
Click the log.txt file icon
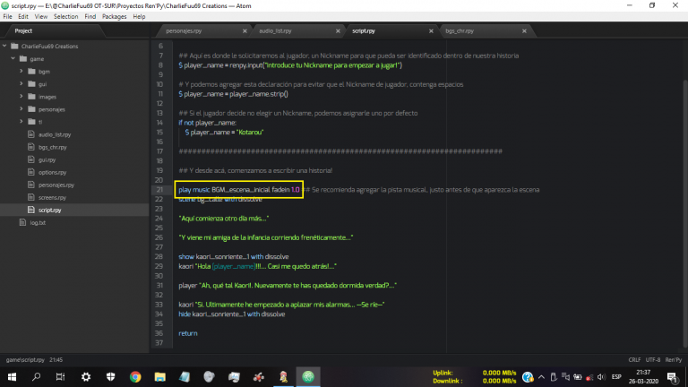[x=23, y=222]
